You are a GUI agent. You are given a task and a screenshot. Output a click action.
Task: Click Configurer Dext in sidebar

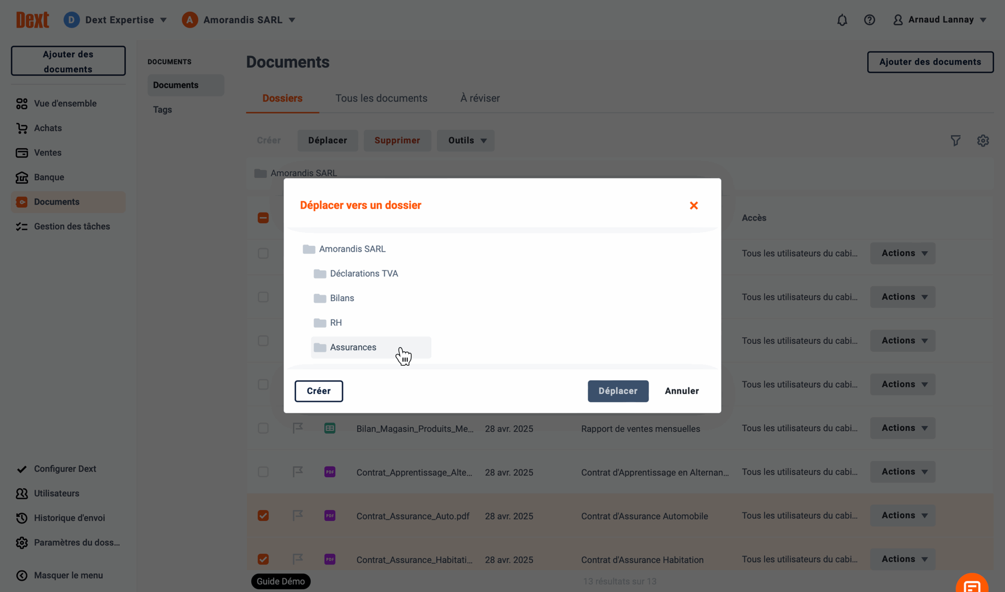68,469
